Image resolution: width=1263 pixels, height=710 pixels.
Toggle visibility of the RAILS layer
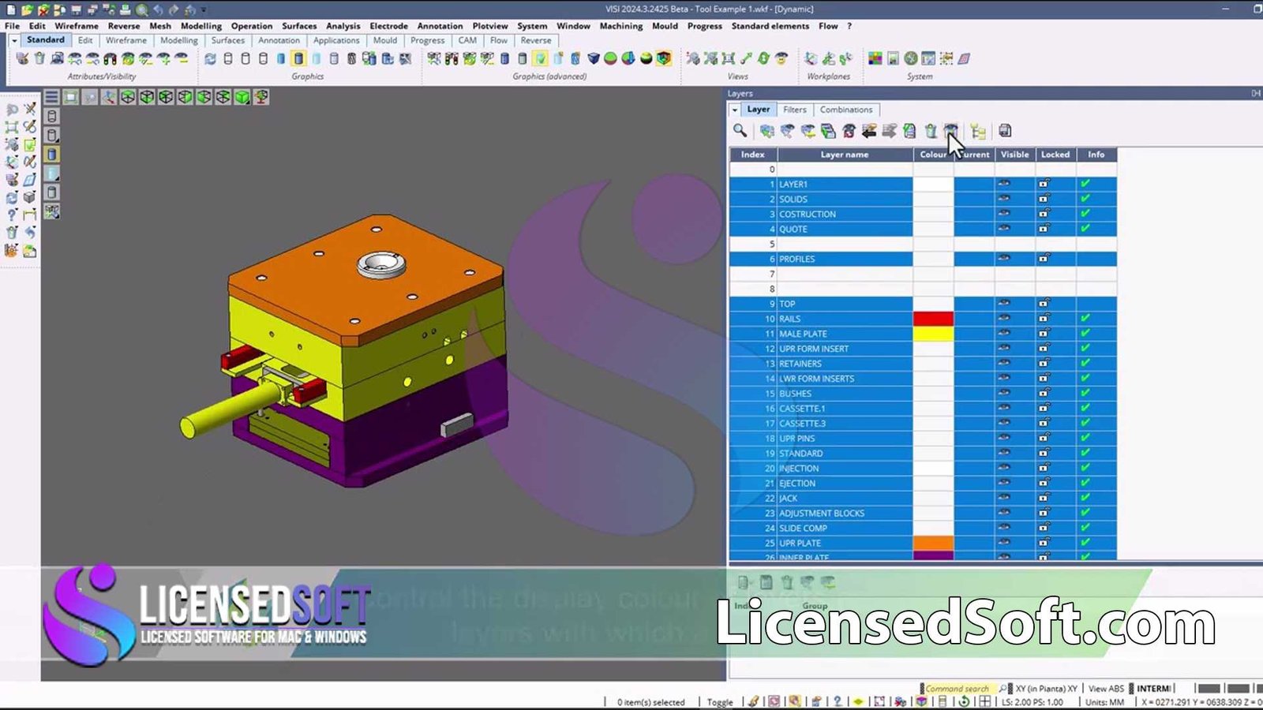click(x=1004, y=319)
